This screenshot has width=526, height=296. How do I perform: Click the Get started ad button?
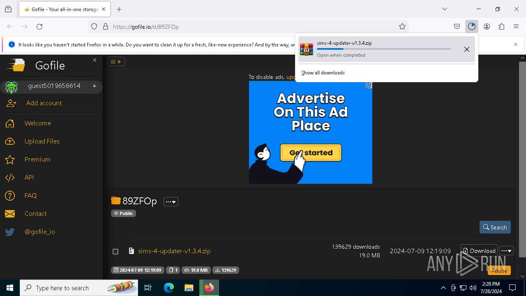[311, 153]
